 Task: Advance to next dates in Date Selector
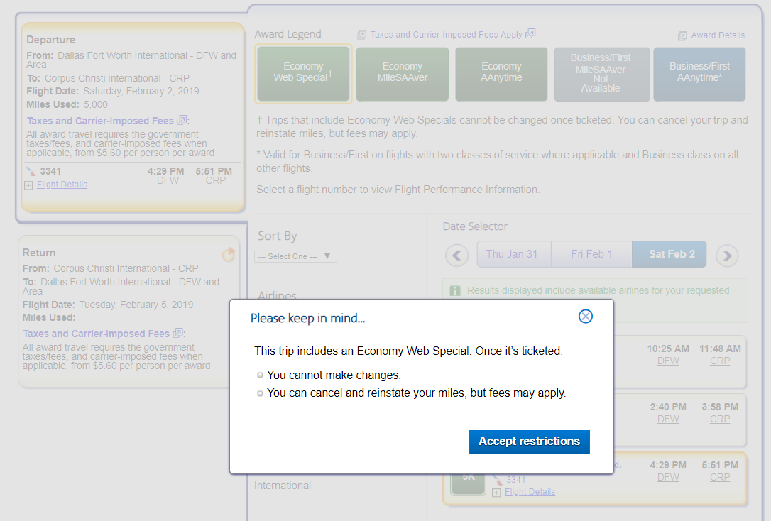point(726,255)
